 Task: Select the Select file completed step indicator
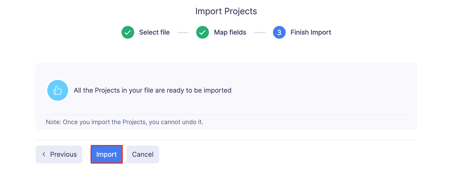[128, 32]
